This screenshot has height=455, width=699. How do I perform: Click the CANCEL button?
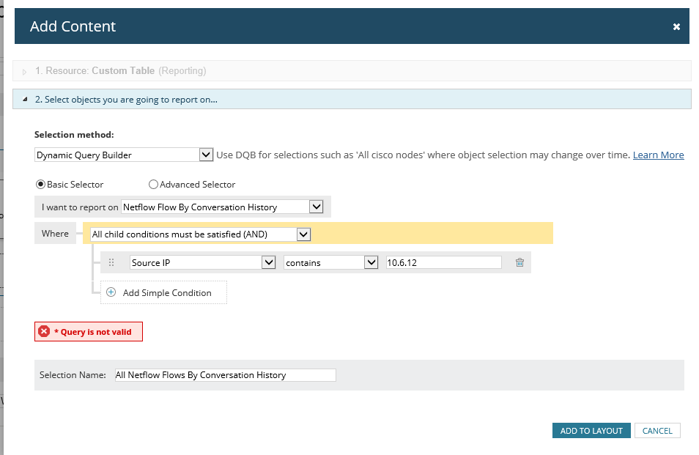click(x=657, y=431)
